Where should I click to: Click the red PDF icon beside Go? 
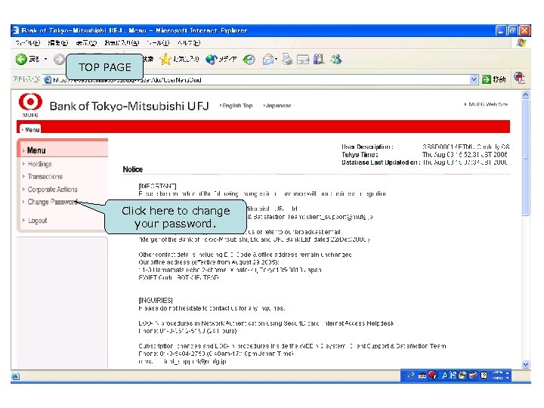coord(519,78)
